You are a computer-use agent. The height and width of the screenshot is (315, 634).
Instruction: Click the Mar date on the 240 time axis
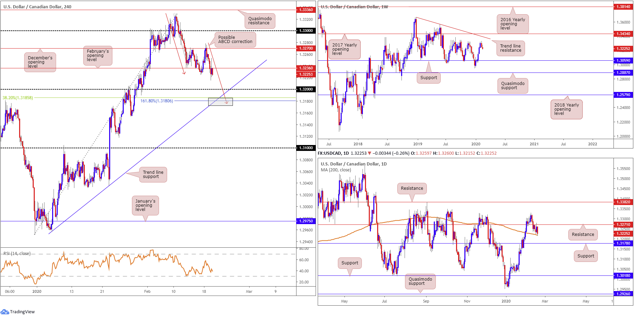coord(249,291)
